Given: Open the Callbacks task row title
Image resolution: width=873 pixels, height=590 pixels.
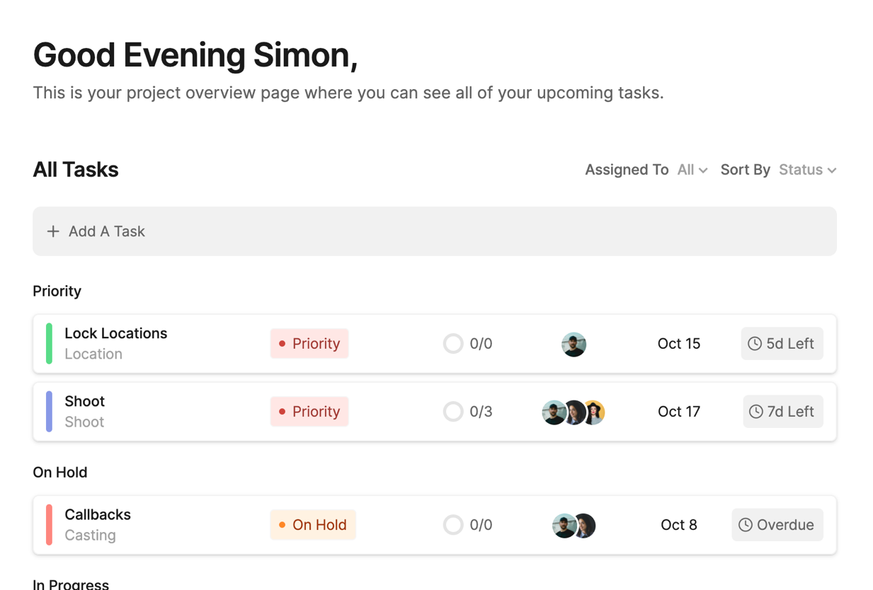Looking at the screenshot, I should click(x=98, y=514).
